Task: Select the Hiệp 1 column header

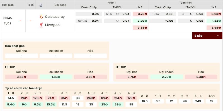Action: [x=111, y=2]
